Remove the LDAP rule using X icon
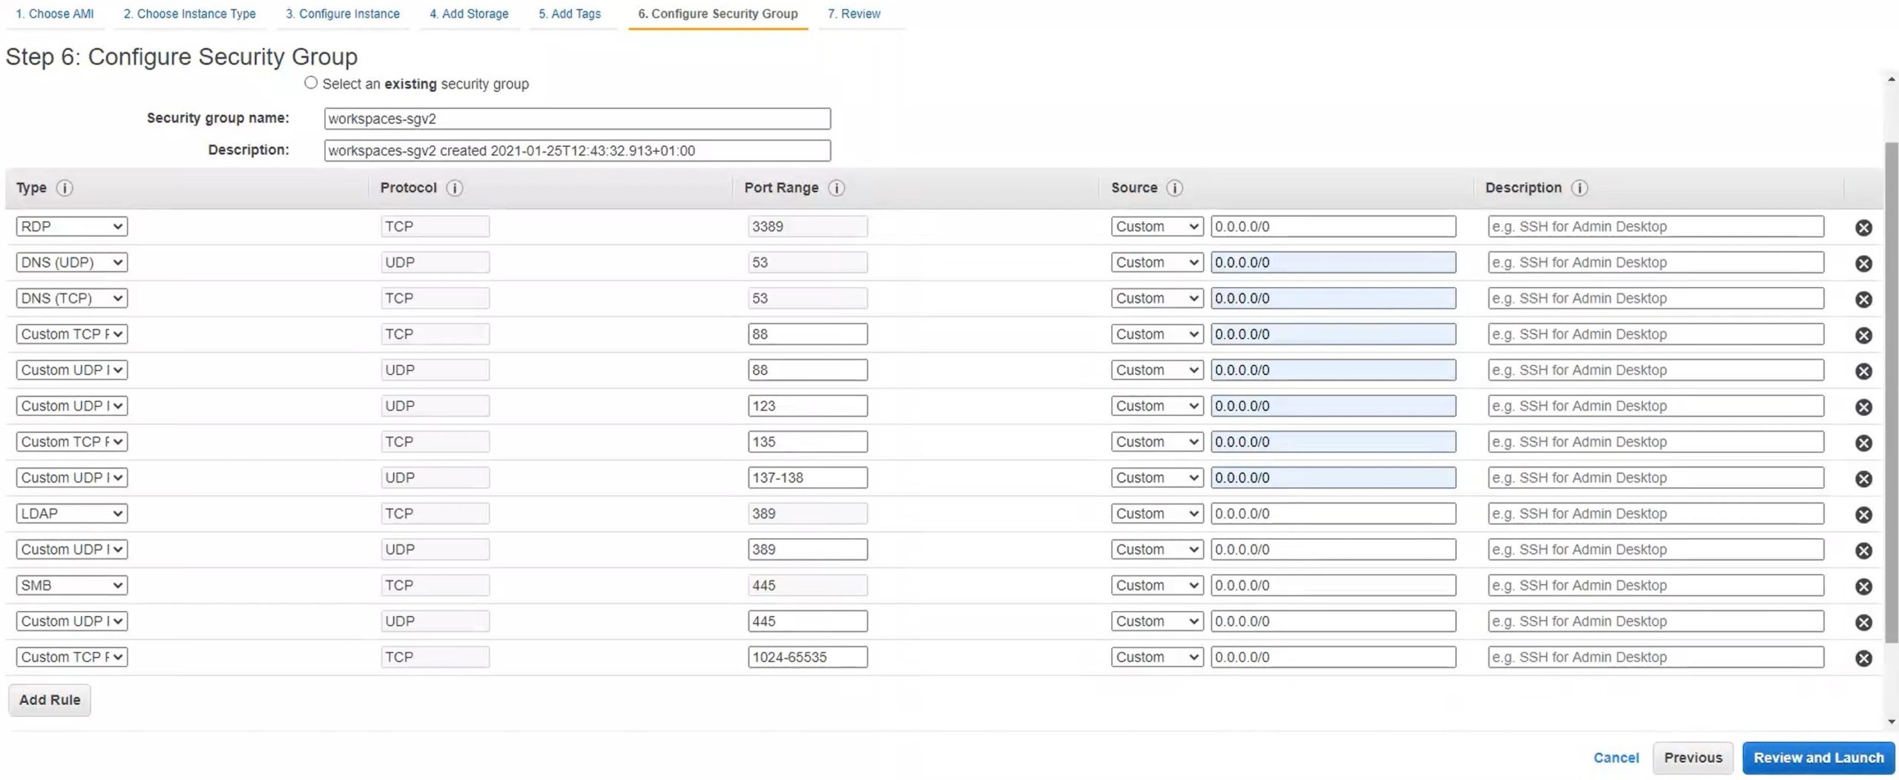Viewport: 1899px width, 780px height. click(x=1863, y=515)
